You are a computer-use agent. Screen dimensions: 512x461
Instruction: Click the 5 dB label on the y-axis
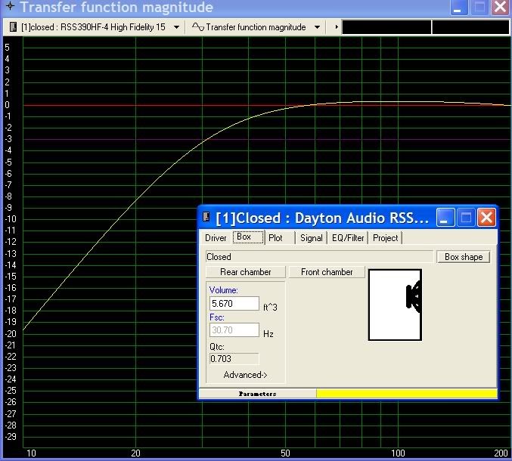pyautogui.click(x=7, y=48)
